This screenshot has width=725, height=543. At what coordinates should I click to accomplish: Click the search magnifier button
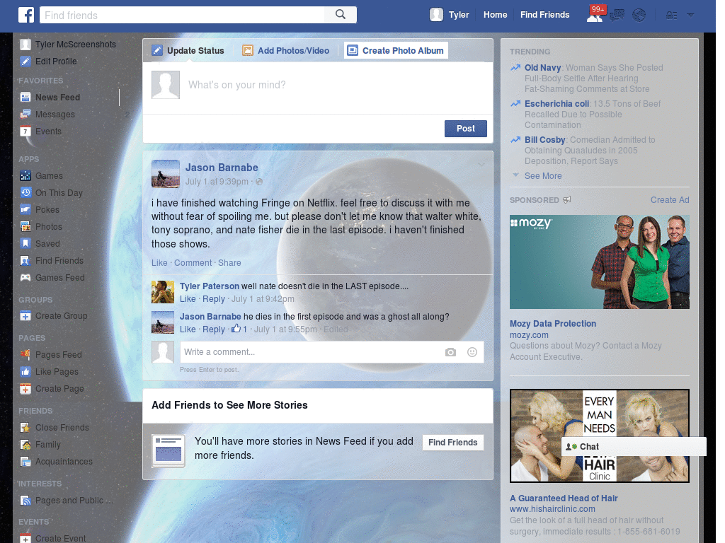(x=341, y=15)
